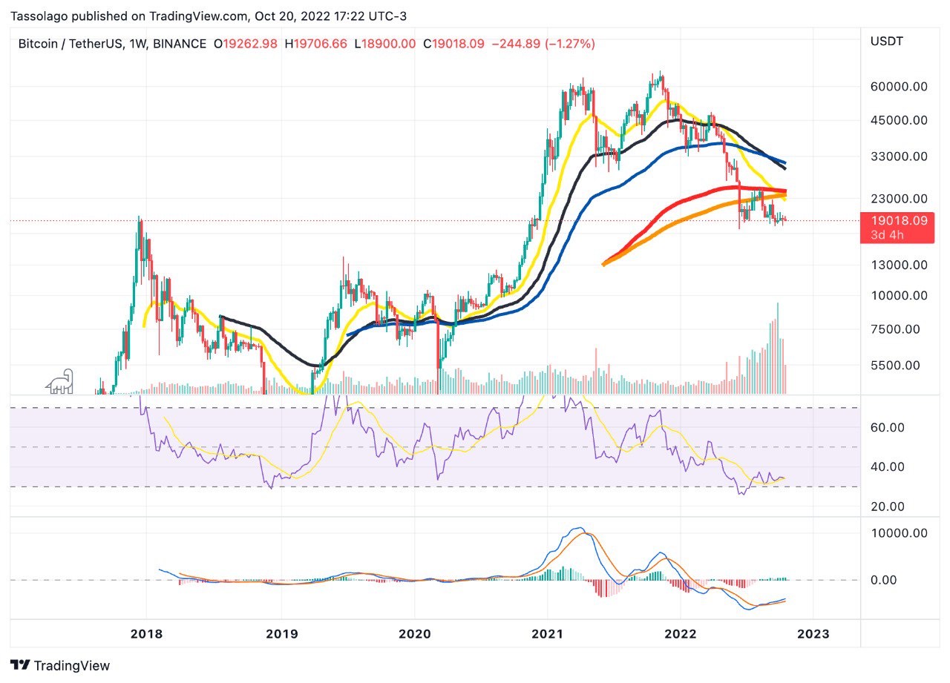Viewport: 950px width, 683px height.
Task: Click the 45000.00 price axis label
Action: pos(900,120)
